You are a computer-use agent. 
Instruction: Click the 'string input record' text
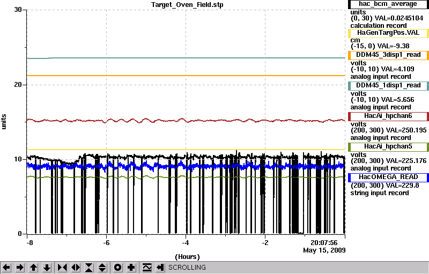(380, 193)
